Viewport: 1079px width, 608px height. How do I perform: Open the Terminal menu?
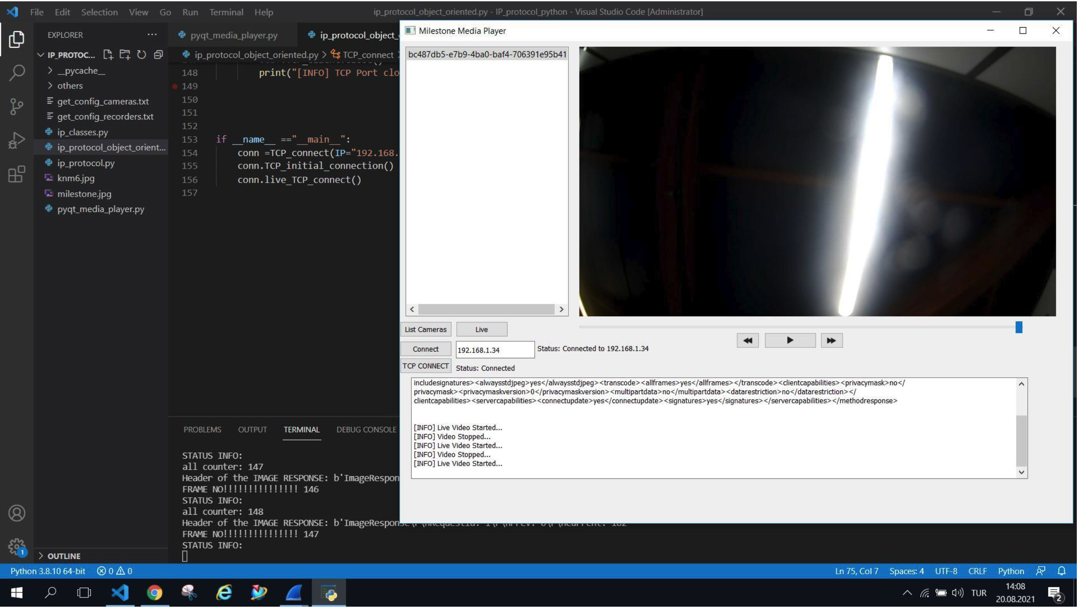[227, 12]
